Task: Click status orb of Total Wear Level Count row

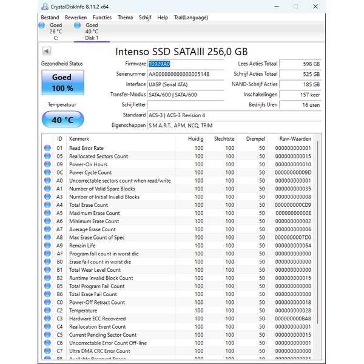Action: tap(47, 270)
